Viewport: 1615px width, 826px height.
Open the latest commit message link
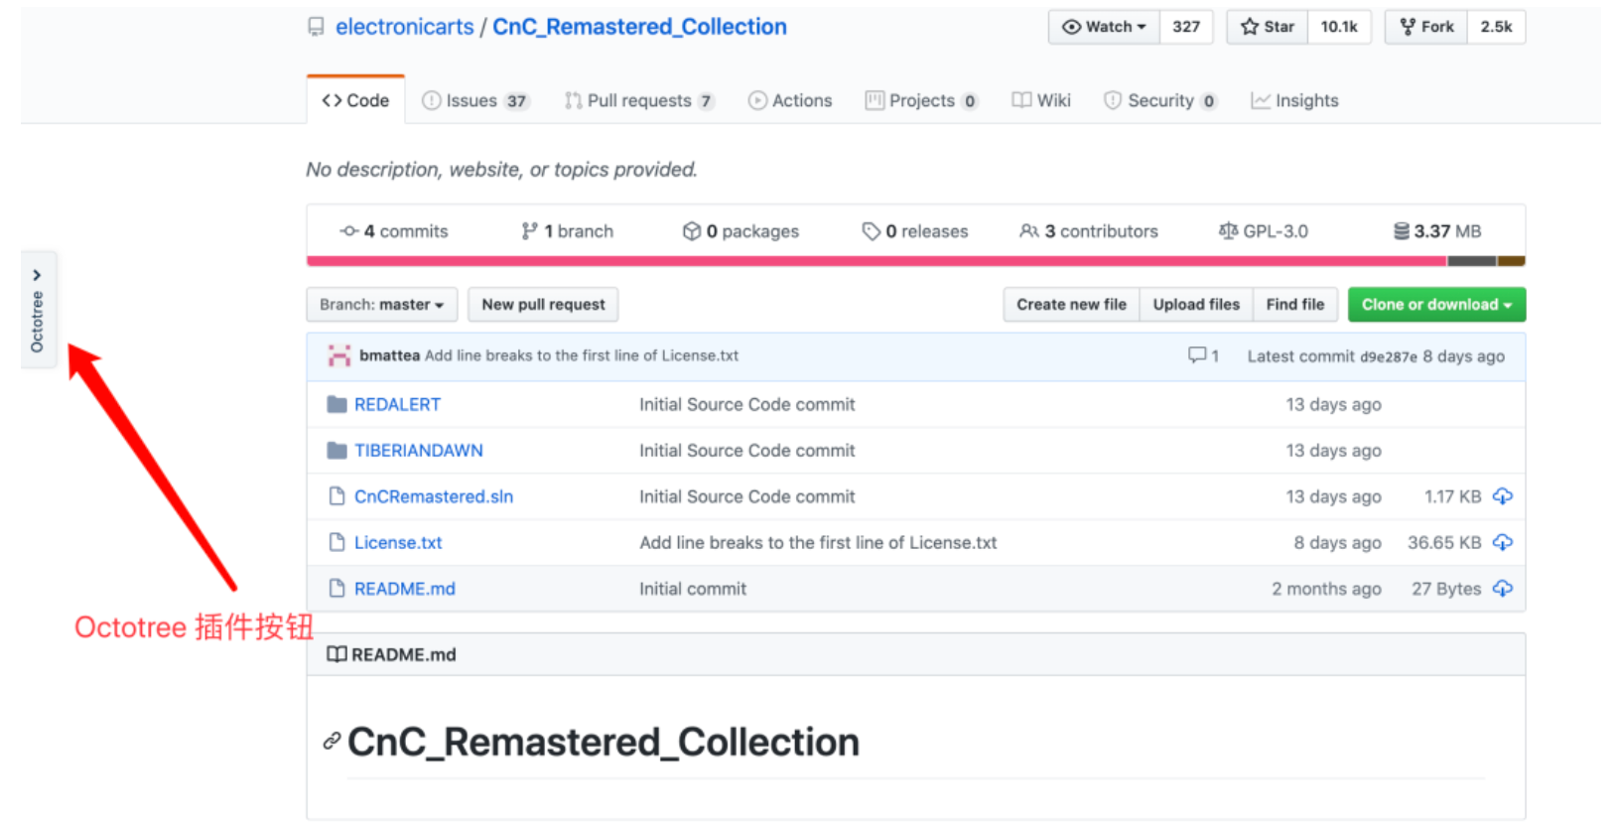[x=582, y=355]
